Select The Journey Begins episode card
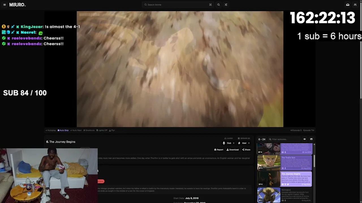 pos(285,179)
